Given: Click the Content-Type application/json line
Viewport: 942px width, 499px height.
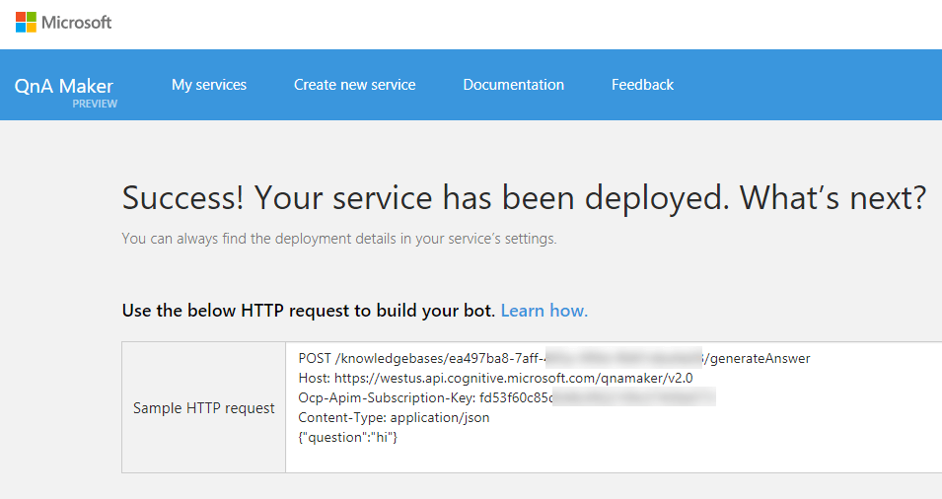Looking at the screenshot, I should [394, 417].
